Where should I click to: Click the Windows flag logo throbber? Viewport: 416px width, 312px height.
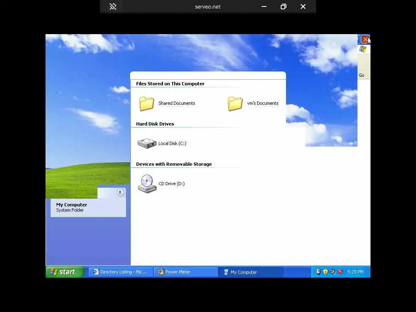tap(363, 49)
